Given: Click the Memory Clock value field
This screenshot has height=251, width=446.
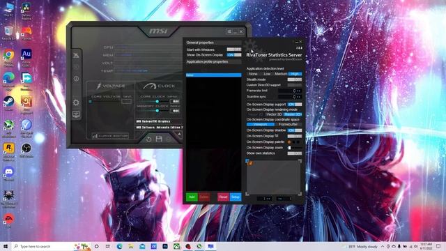Looking at the screenshot, I should coord(175,111).
